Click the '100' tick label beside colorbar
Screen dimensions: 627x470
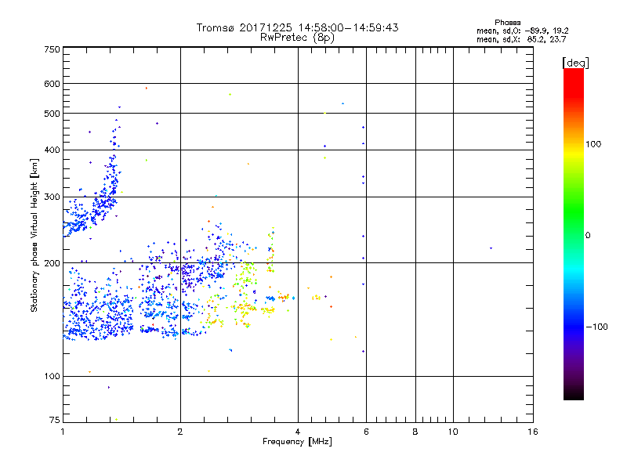(x=593, y=144)
